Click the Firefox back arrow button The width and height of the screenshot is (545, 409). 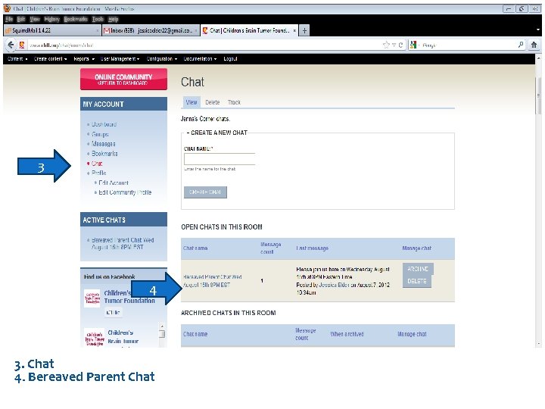pos(11,45)
